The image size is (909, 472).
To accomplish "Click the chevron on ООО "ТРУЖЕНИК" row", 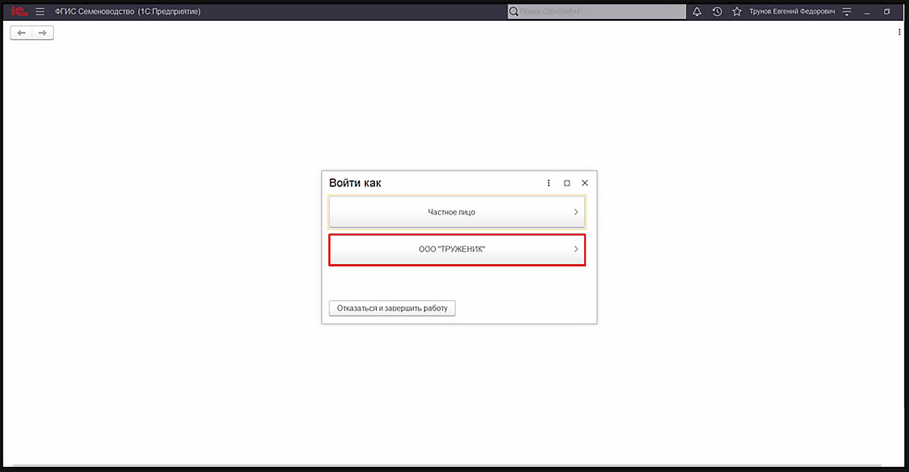I will (576, 249).
